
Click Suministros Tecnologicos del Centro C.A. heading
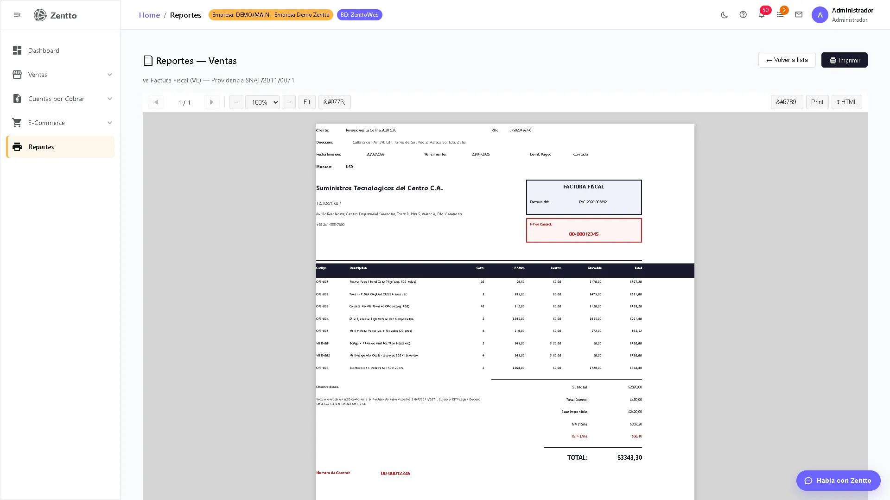point(380,188)
